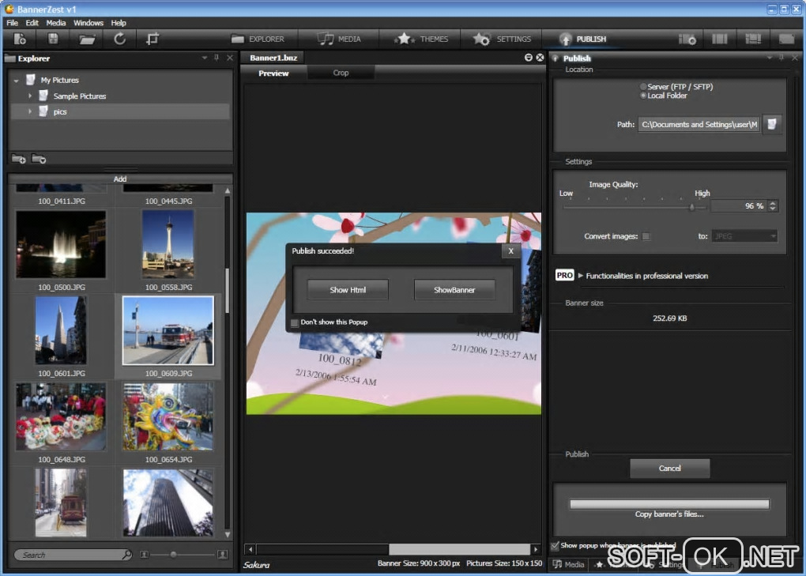Toggle Show popup when banner is published
Screen dimensions: 806x576
pyautogui.click(x=555, y=546)
